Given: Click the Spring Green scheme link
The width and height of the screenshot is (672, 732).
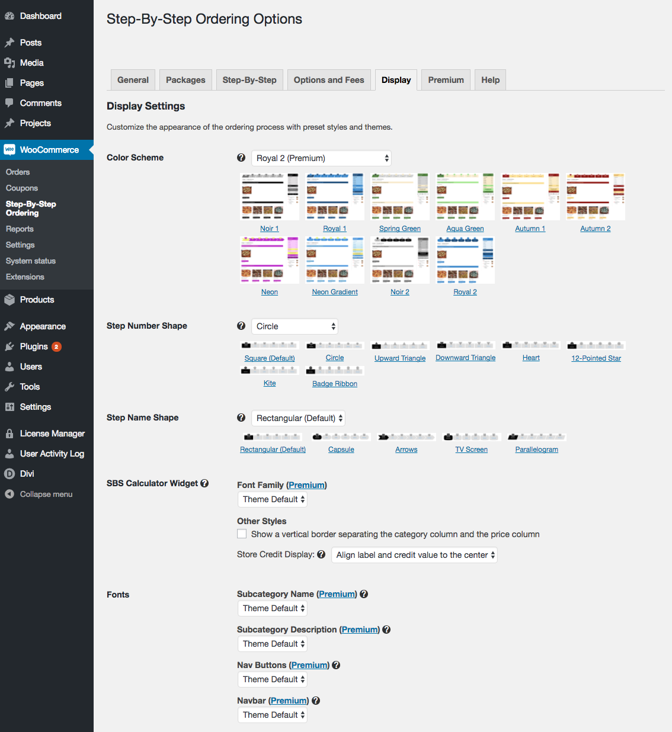Looking at the screenshot, I should tap(400, 229).
